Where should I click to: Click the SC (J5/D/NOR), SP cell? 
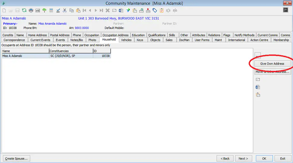71,56
